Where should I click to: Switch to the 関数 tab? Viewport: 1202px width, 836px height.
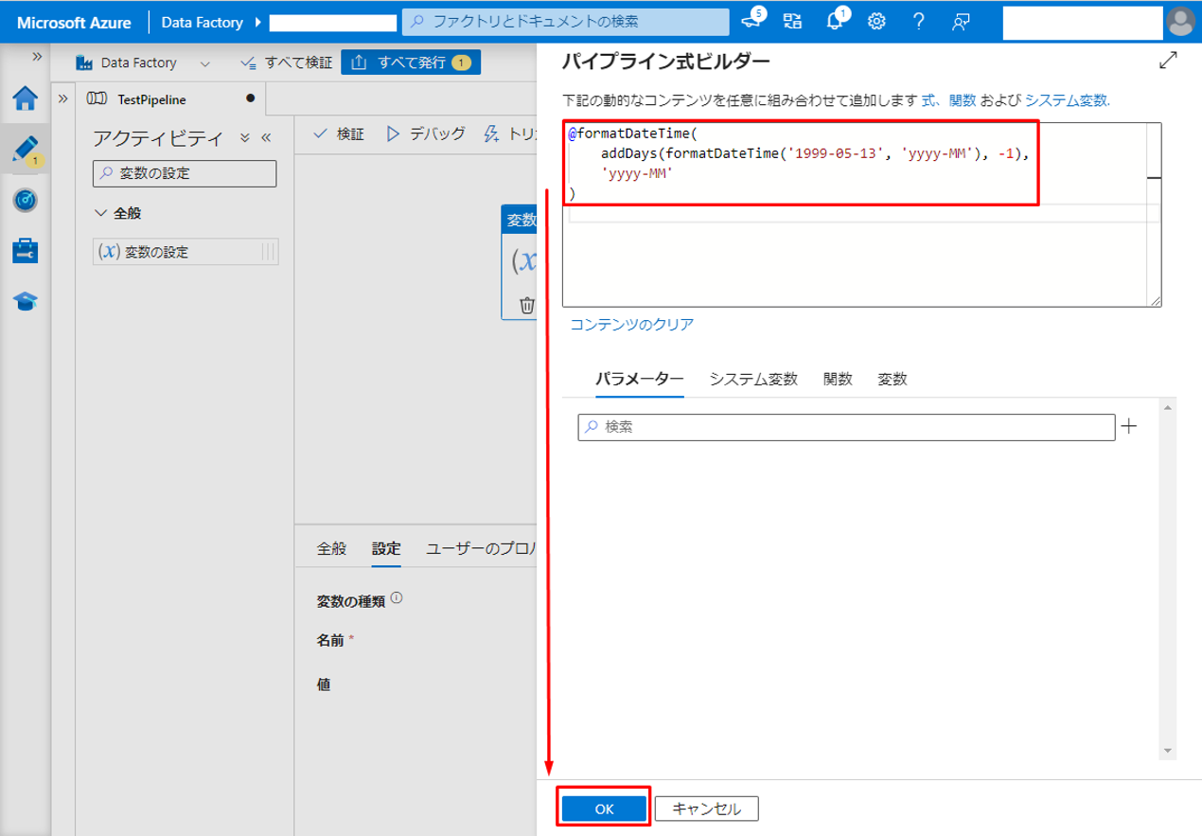coord(838,379)
